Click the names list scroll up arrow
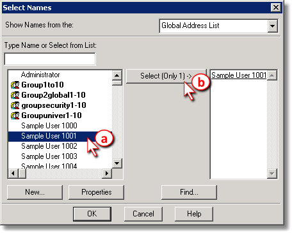The width and height of the screenshot is (292, 233). (117, 75)
